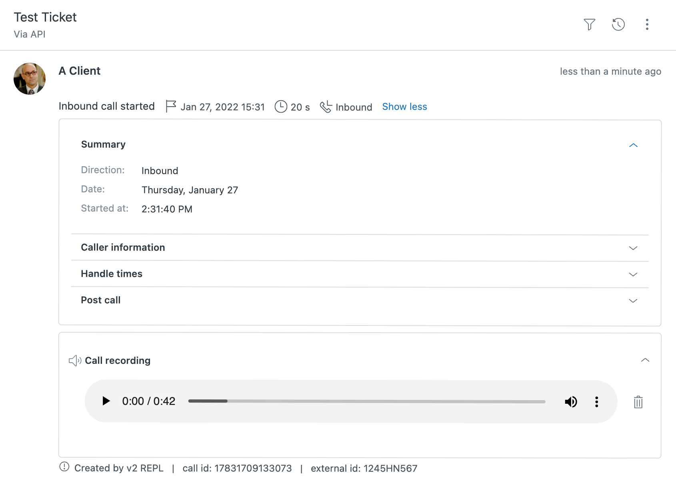The image size is (676, 504).
Task: Click the clock icon next to 20 s
Action: click(281, 107)
